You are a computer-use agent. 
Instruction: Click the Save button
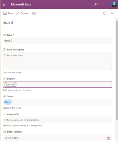click(x=8, y=14)
